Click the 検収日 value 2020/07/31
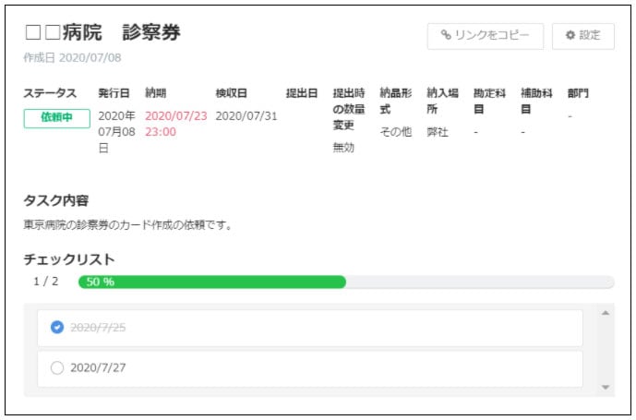The width and height of the screenshot is (636, 420). (x=246, y=116)
